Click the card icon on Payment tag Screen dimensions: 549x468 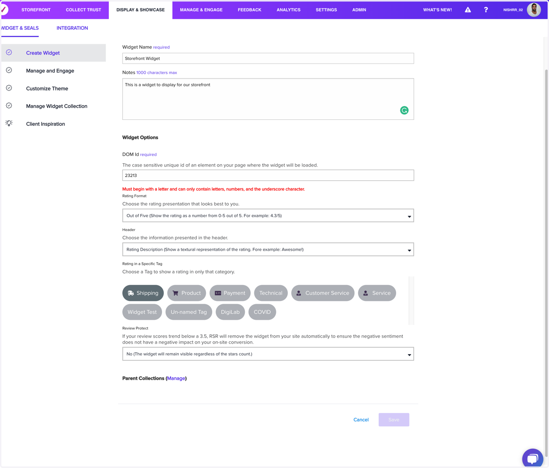pos(218,293)
